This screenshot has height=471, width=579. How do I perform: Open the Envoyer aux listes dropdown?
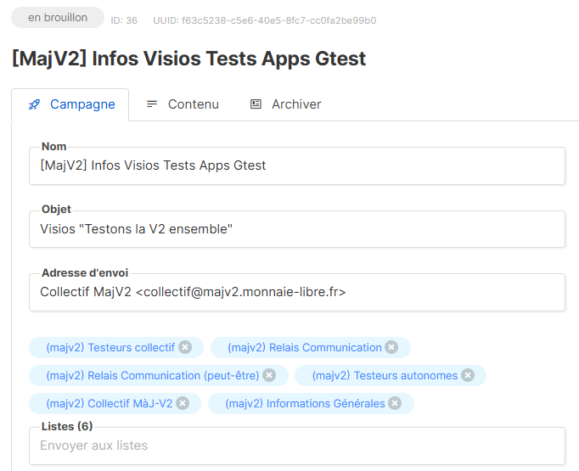click(297, 446)
